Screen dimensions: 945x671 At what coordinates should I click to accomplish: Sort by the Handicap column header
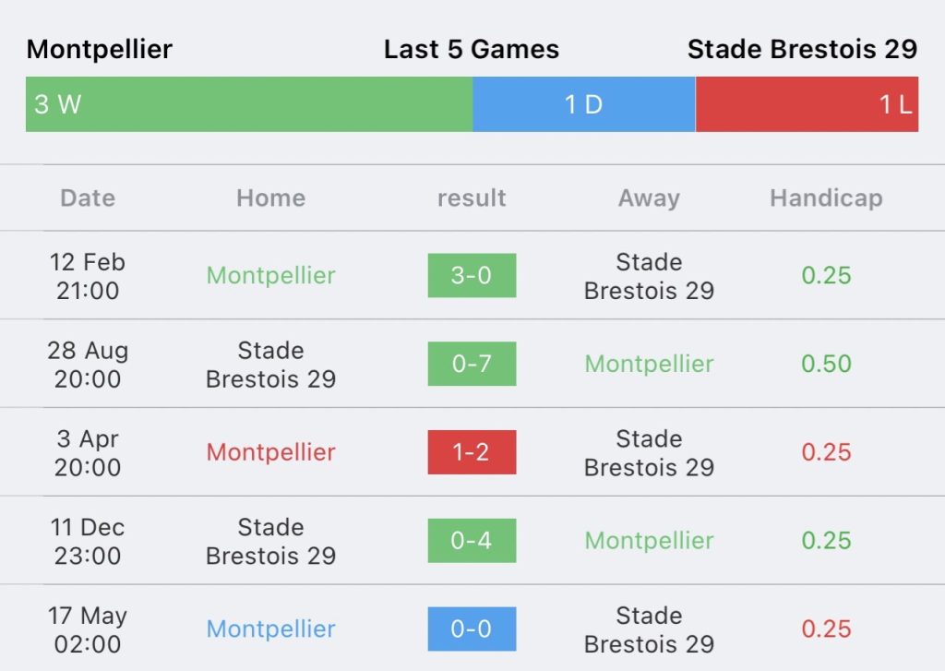click(x=826, y=198)
